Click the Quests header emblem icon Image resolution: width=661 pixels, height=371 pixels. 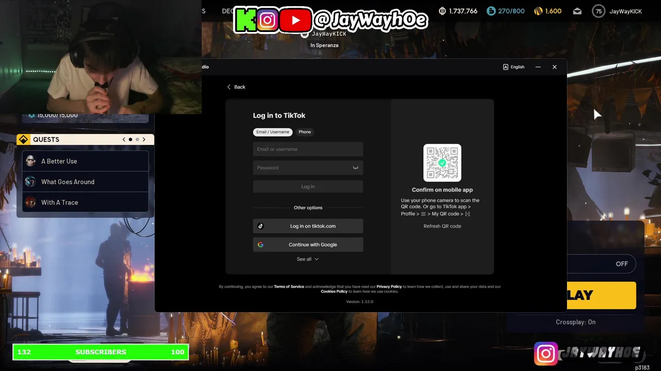point(23,140)
